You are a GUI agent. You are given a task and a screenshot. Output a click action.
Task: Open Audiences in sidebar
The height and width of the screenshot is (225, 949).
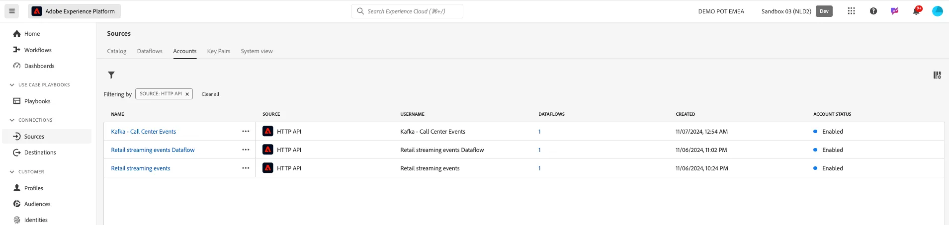click(x=37, y=204)
